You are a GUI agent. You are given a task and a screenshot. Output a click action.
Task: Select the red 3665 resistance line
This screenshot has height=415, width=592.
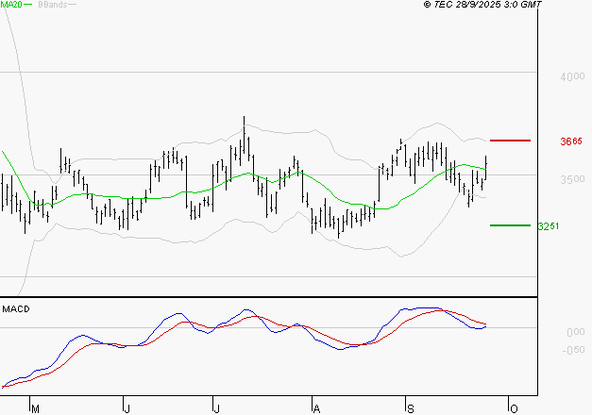(x=511, y=141)
